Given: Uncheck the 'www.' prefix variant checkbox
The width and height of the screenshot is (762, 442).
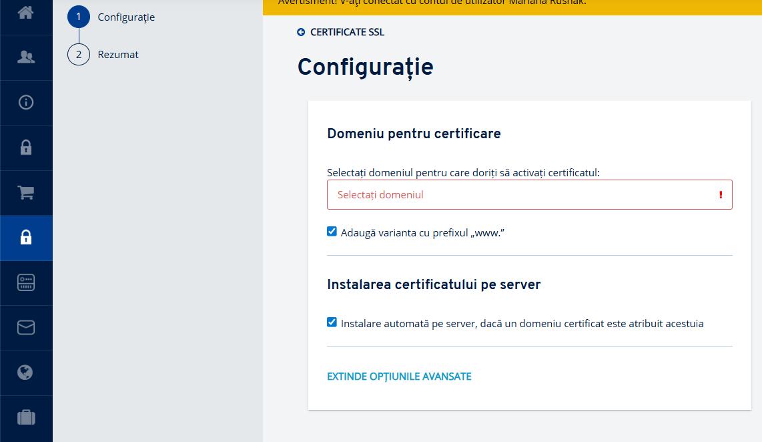Looking at the screenshot, I should (x=332, y=232).
